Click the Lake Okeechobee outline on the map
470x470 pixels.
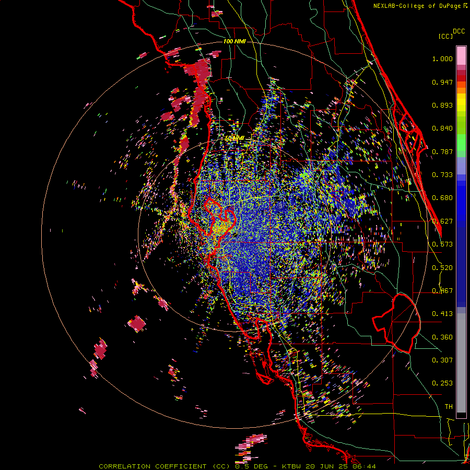396,323
